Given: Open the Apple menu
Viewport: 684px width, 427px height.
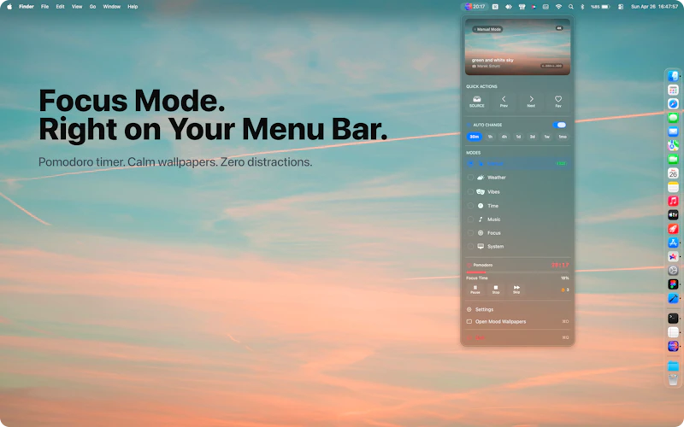Looking at the screenshot, I should [x=9, y=7].
